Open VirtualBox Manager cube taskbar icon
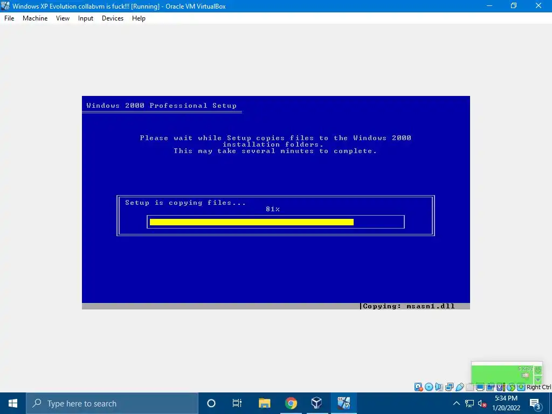 tap(317, 403)
